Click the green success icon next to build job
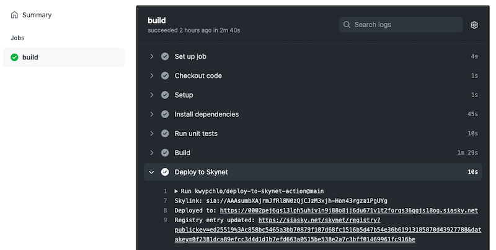 click(14, 58)
